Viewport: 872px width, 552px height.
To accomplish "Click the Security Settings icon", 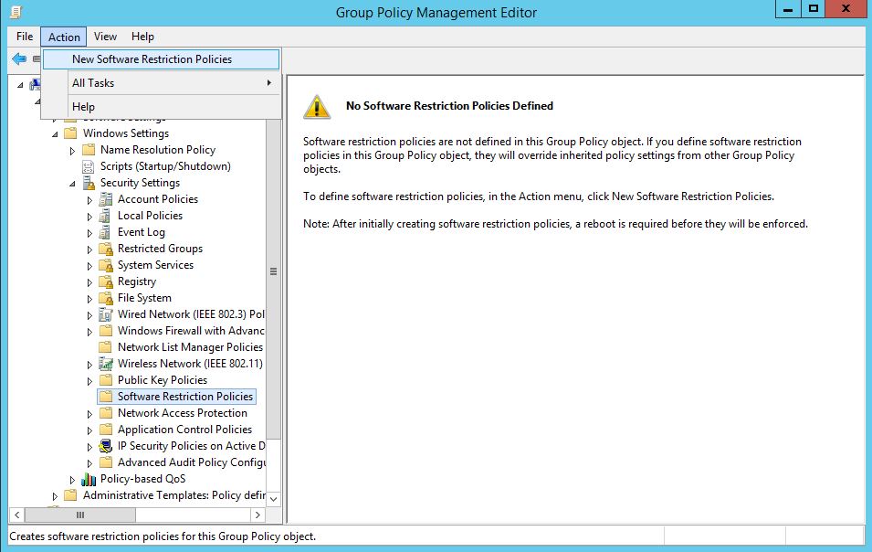I will coord(89,183).
